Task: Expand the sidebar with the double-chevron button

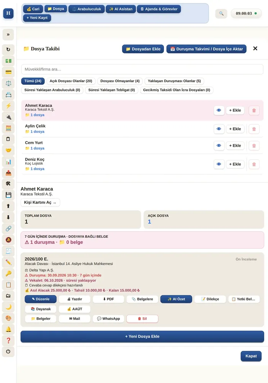Action: tap(8, 34)
